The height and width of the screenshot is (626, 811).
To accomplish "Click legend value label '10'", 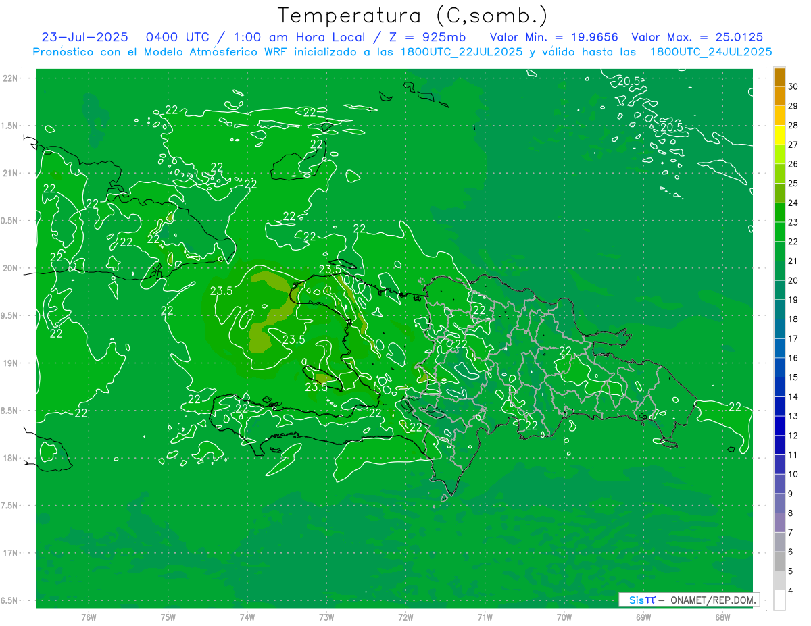I will tap(793, 474).
